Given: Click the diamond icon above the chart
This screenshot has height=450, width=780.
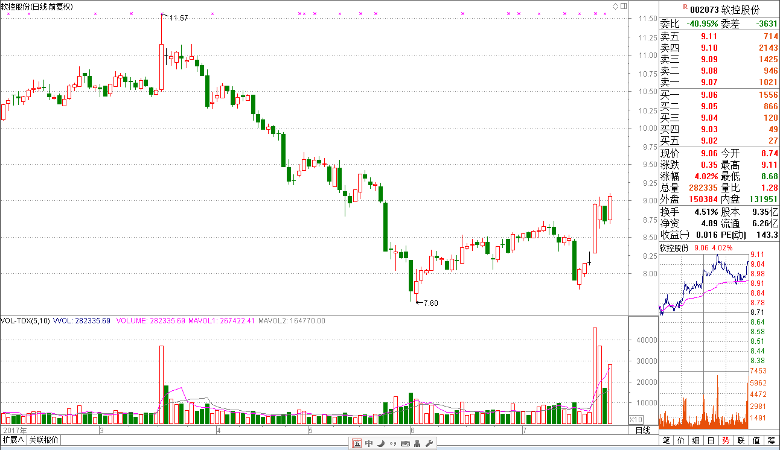Looking at the screenshot, I should tap(615, 6).
